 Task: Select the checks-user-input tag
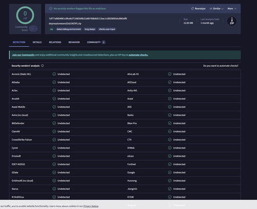point(107,29)
